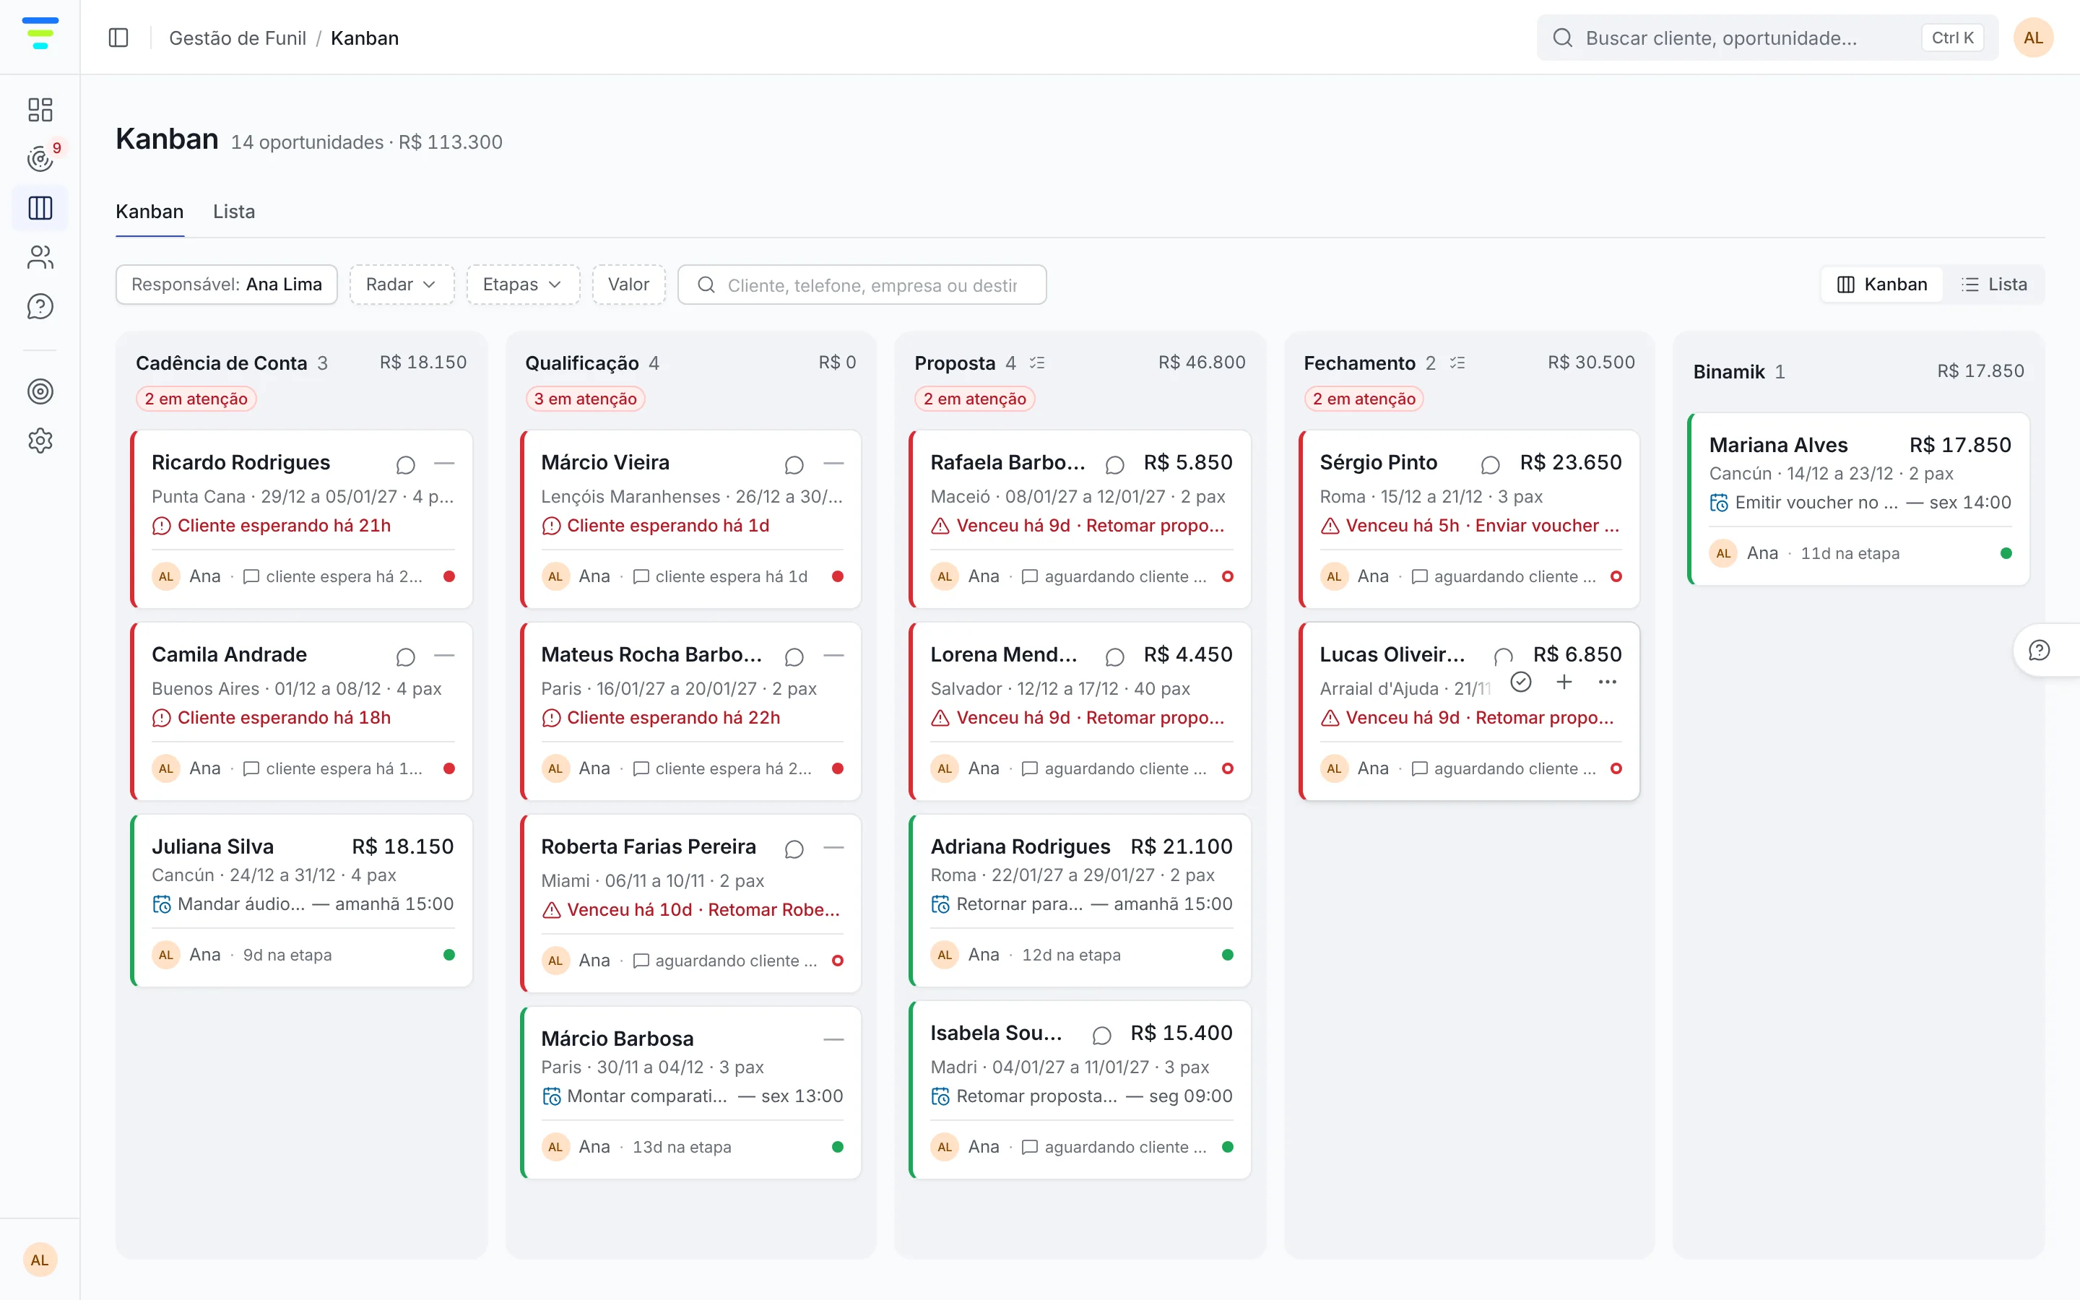Open the Adriana Rodrigues opportunity card
Screen dimensions: 2080x1300
pos(1080,900)
